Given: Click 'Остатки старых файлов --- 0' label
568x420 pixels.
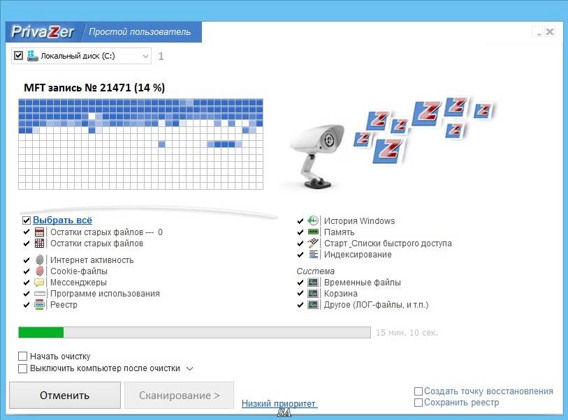Looking at the screenshot, I should point(106,232).
